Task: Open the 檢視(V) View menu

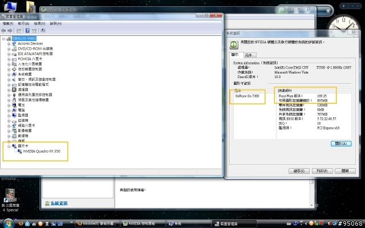Action: point(39,23)
